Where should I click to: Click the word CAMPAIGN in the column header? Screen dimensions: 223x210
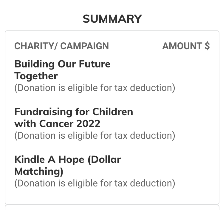[x=84, y=46]
